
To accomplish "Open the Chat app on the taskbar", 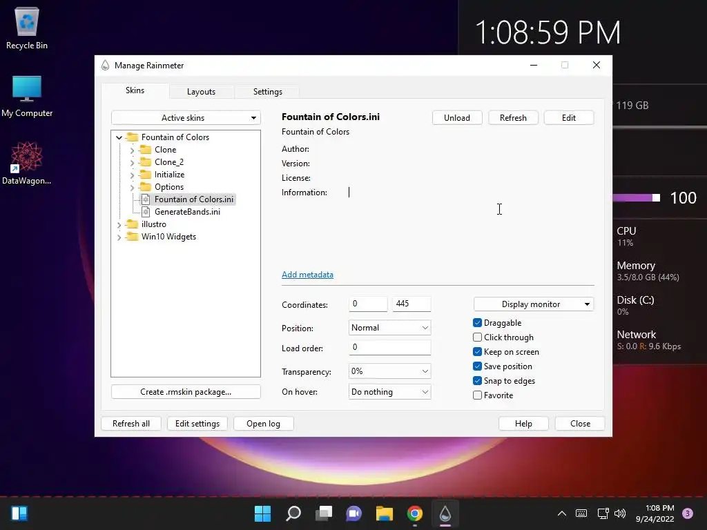I will click(x=354, y=513).
